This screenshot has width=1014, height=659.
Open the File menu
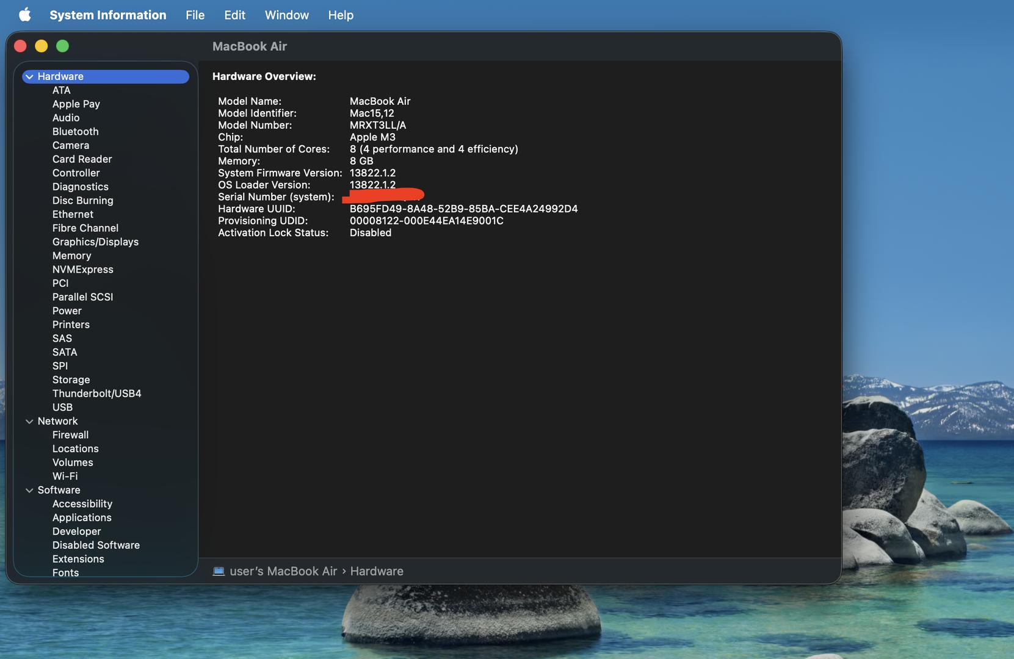[195, 15]
